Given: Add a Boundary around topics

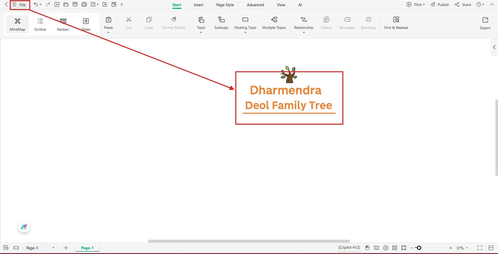Looking at the screenshot, I should coord(347,23).
